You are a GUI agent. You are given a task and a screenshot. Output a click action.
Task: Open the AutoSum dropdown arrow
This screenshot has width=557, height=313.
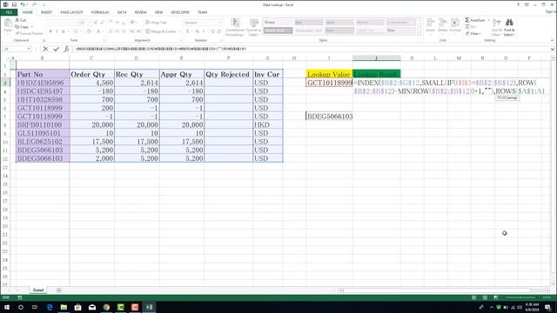point(488,20)
